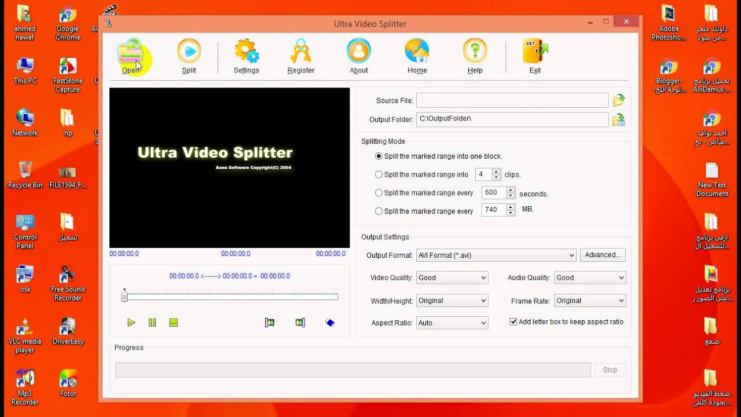The image size is (741, 417).
Task: Select the This PC desktop icon
Action: tap(25, 71)
